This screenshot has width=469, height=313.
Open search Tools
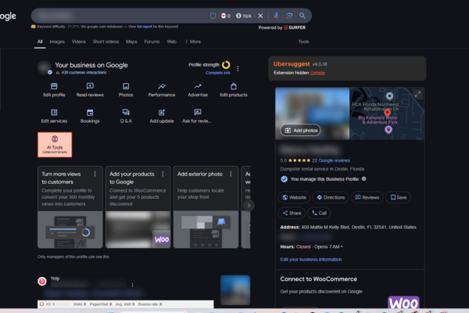pos(303,41)
